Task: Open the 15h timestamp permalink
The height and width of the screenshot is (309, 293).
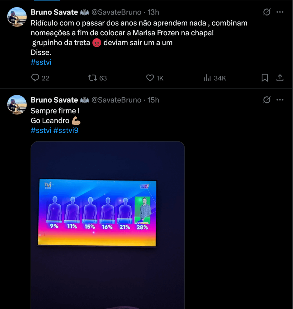Action: [x=153, y=100]
